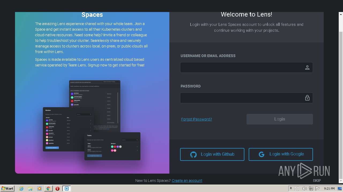Click the PASSWORD label
The image size is (343, 192).
click(x=191, y=86)
